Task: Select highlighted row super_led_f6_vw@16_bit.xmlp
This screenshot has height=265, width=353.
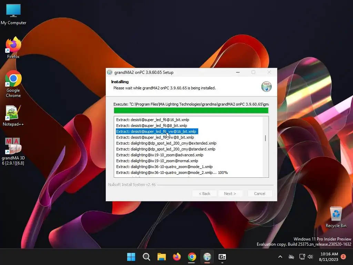Action: coord(157,131)
